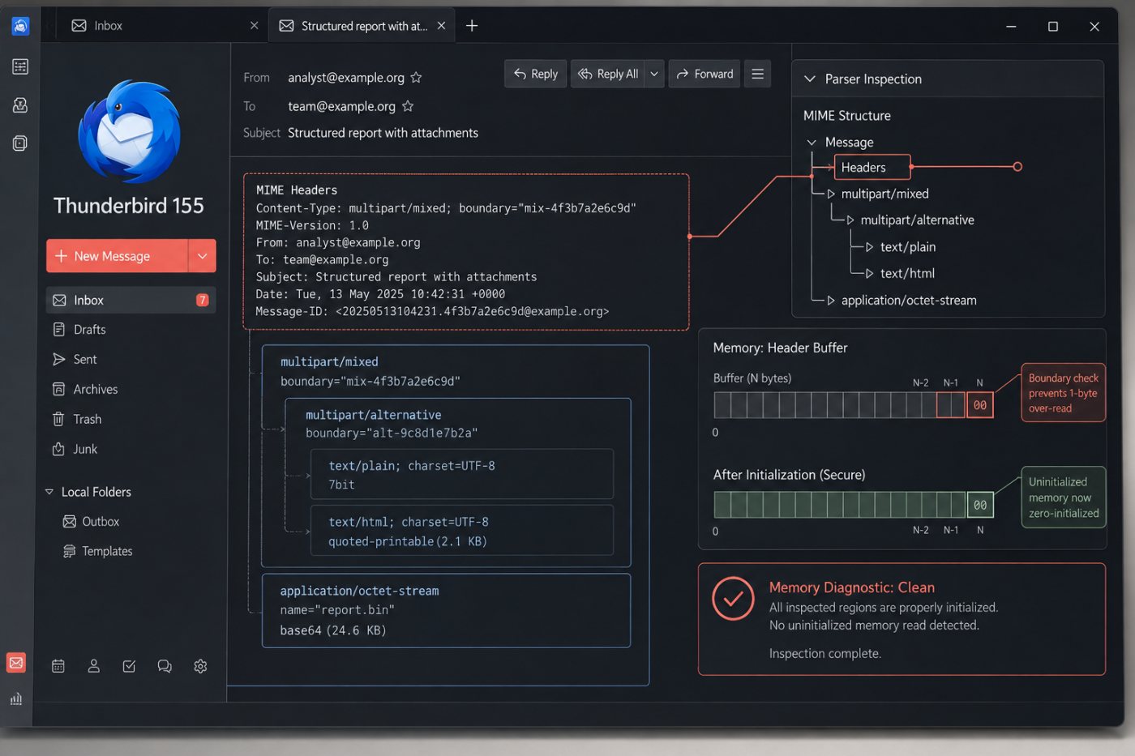1135x756 pixels.
Task: Open the Chat bubbles icon in footer
Action: (x=165, y=666)
